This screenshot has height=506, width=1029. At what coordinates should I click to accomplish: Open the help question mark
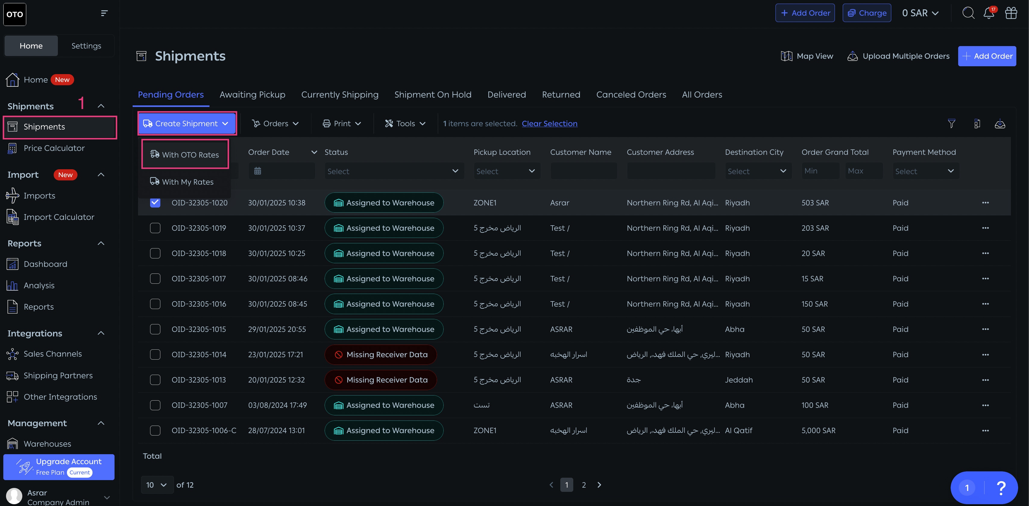point(1001,488)
